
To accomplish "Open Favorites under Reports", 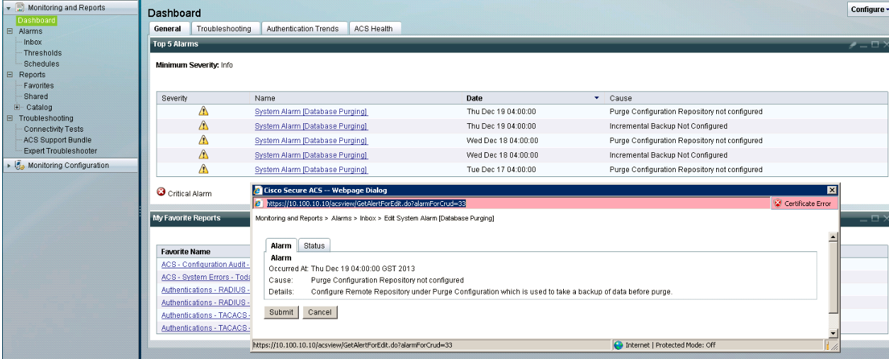I will pos(39,86).
